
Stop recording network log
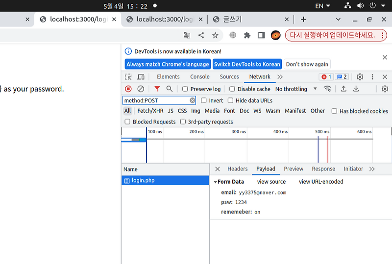[x=128, y=89]
